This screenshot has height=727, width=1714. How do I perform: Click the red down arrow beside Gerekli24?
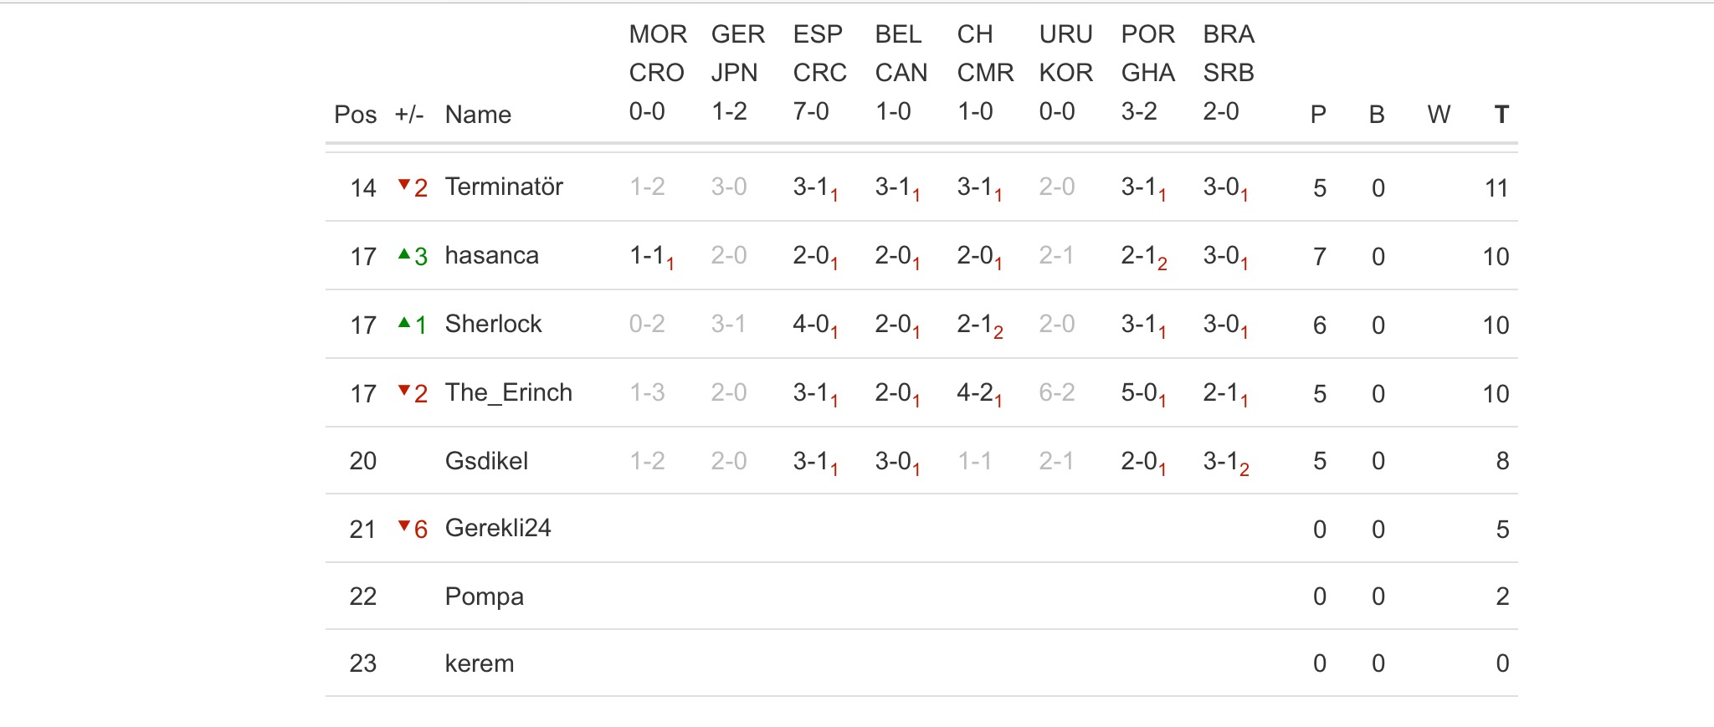(x=404, y=525)
